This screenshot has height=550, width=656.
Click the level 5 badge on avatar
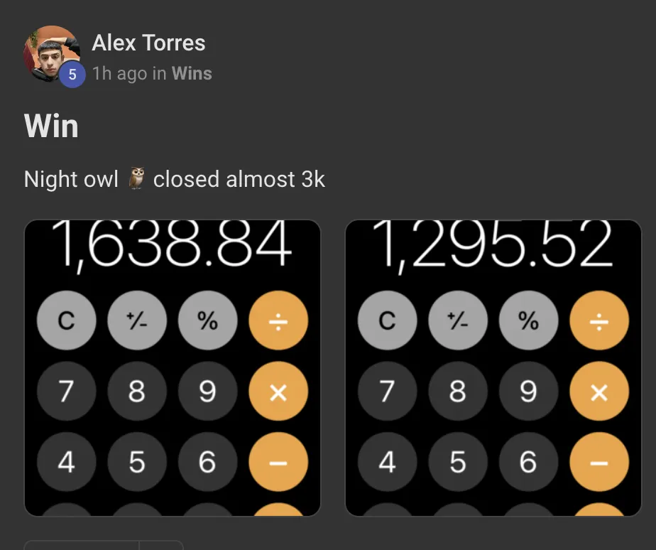(72, 75)
